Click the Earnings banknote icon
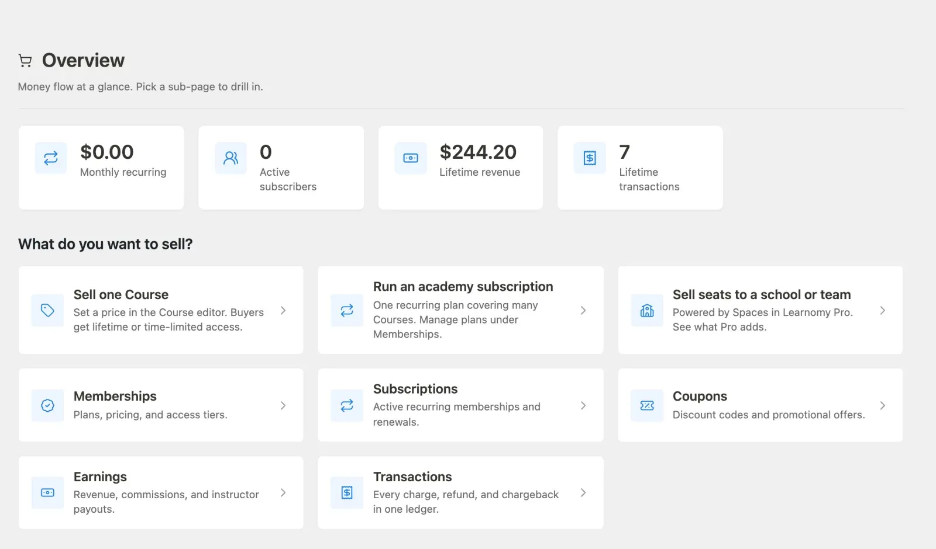Viewport: 936px width, 549px height. pyautogui.click(x=47, y=492)
